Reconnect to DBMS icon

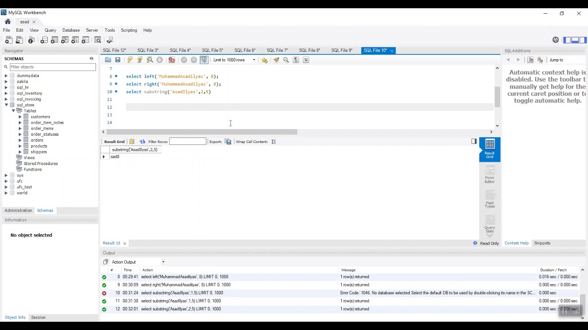110,40
